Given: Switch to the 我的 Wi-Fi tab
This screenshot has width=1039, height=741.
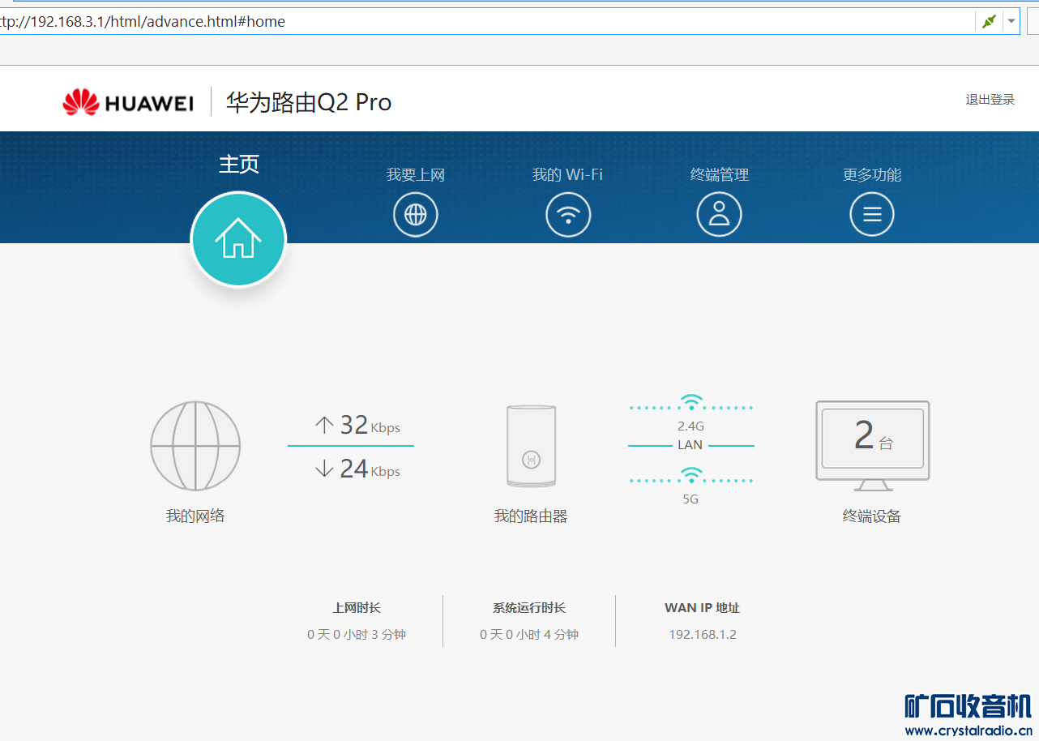Looking at the screenshot, I should click(x=567, y=174).
